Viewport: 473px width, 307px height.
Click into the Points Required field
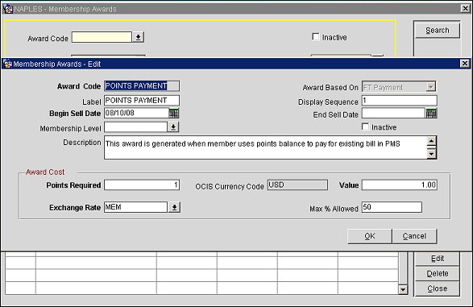tap(142, 185)
